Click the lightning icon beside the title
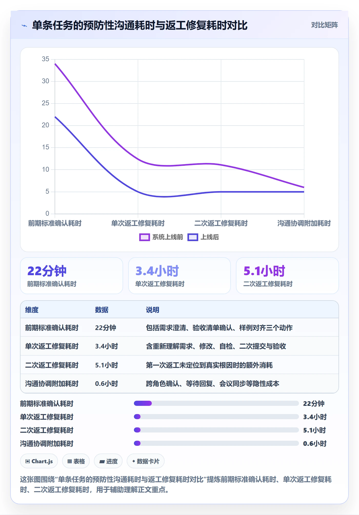 [x=24, y=26]
